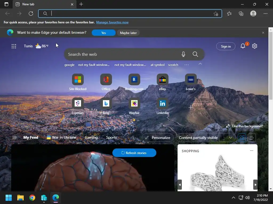Show more recent searches ellipsis
Viewport: 273px width, 204px height.
(186, 65)
